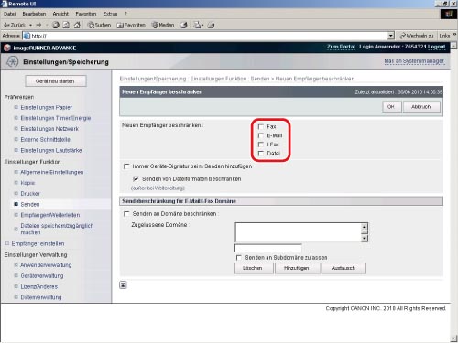Open the Zurück history dropdown arrow
458x343 pixels.
click(x=30, y=25)
